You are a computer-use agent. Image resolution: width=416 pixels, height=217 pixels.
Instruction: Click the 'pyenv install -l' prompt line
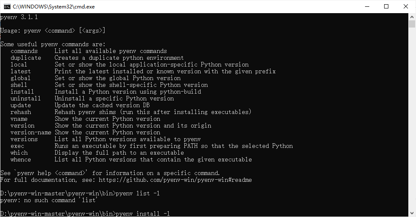click(85, 214)
